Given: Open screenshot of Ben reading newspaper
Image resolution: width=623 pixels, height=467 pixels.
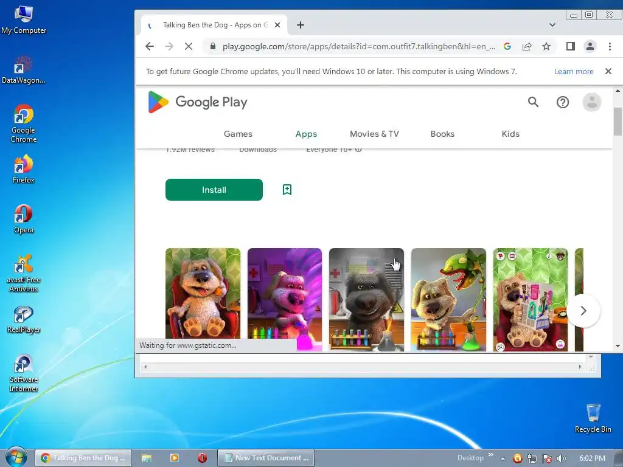Looking at the screenshot, I should [531, 299].
